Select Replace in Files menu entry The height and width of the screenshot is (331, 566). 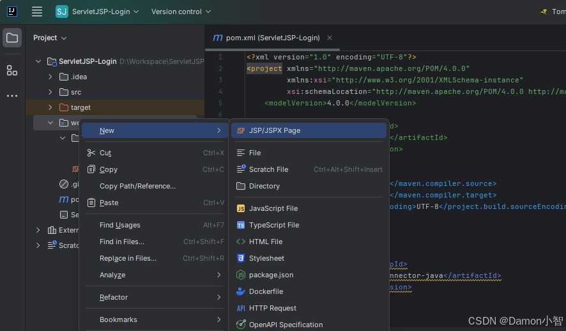pos(155,258)
